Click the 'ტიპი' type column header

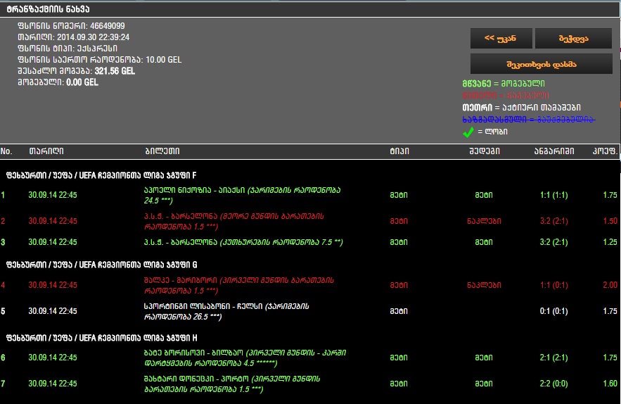pyautogui.click(x=399, y=151)
